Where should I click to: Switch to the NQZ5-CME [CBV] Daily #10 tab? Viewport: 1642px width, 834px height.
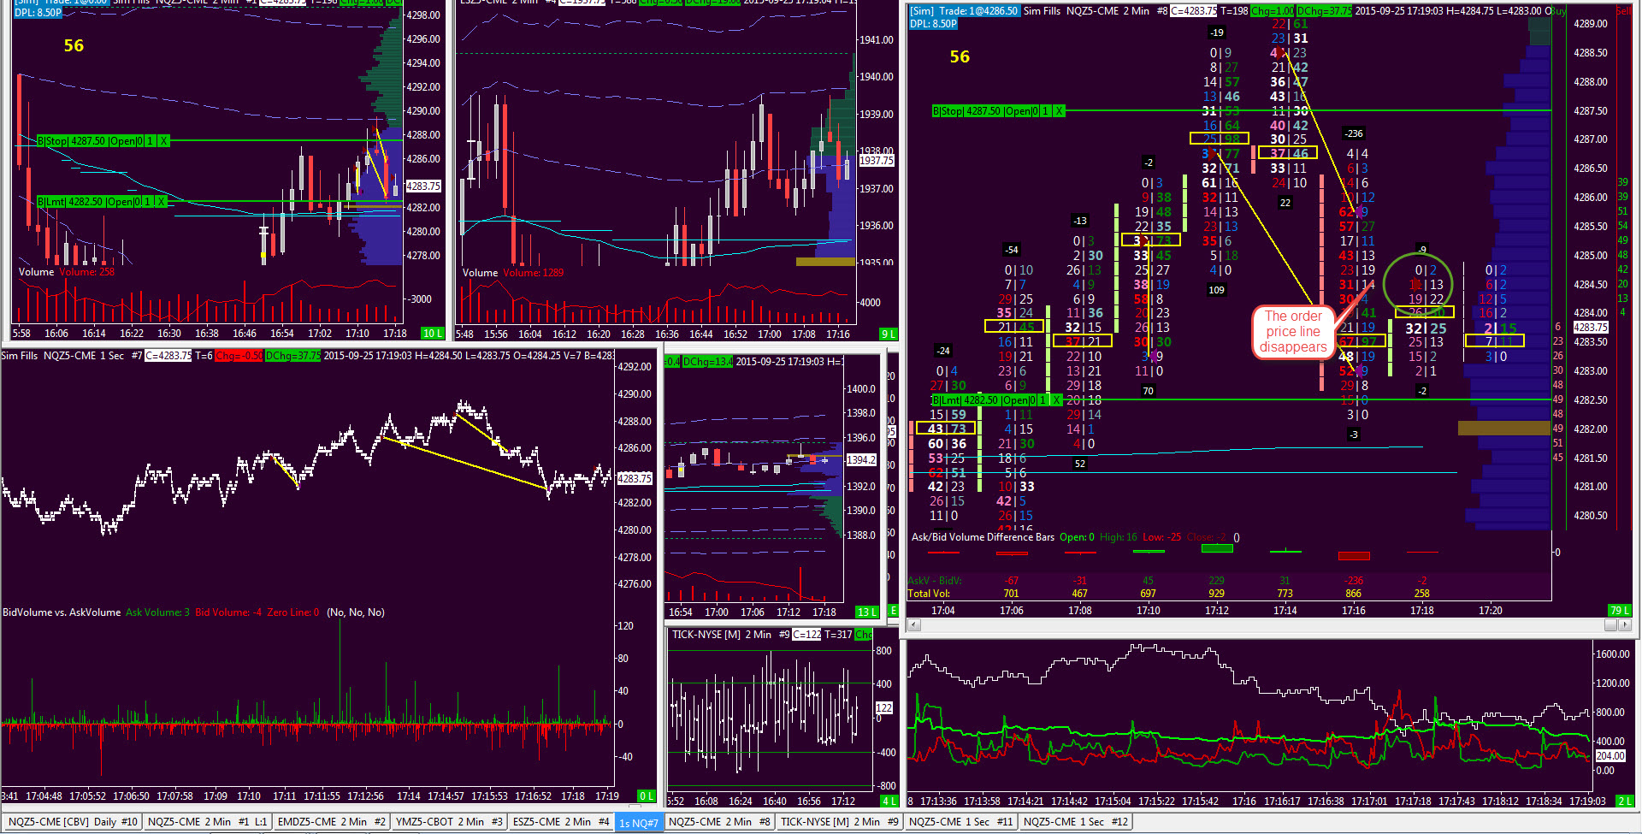click(x=72, y=822)
